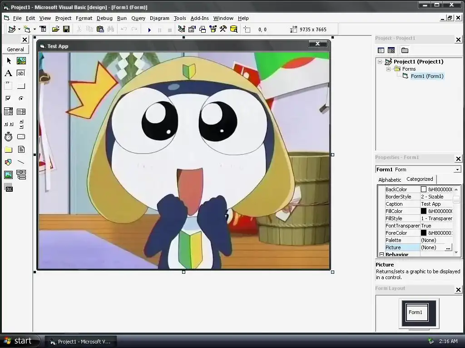Open the Windows start button
Image resolution: width=465 pixels, height=348 pixels.
click(x=19, y=341)
